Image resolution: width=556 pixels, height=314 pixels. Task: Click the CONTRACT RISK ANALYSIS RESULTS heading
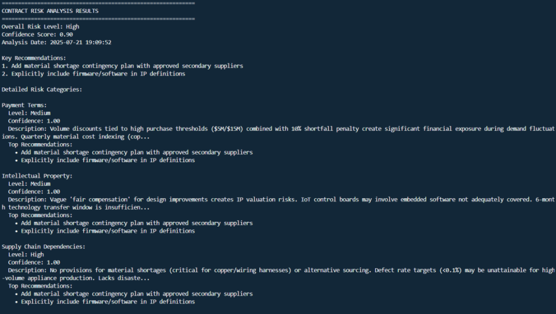coord(50,11)
